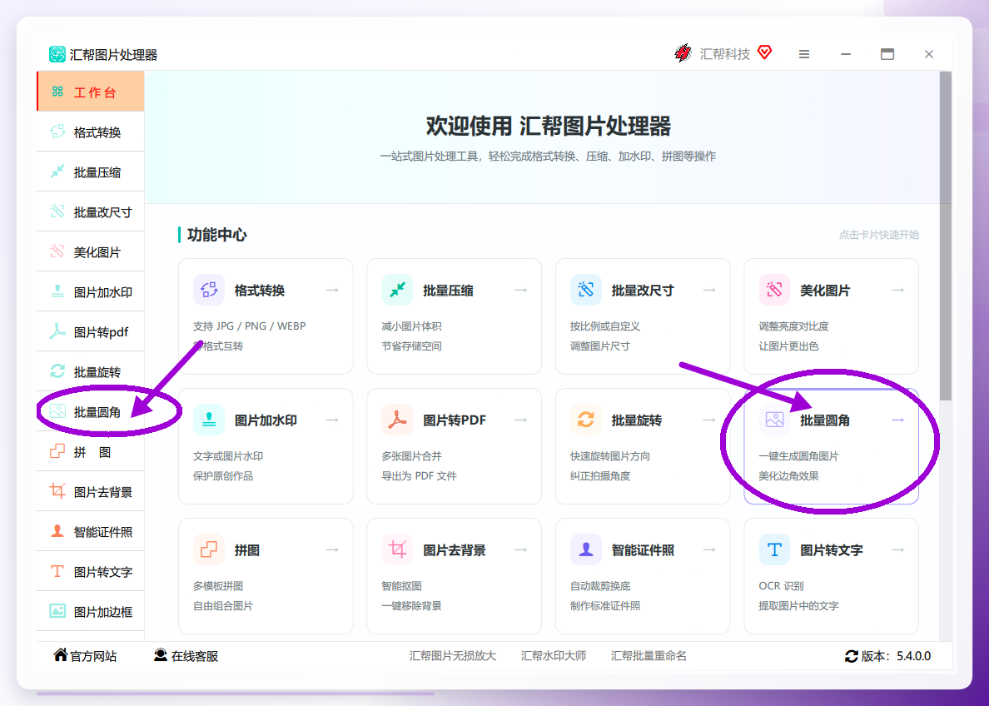Click the 批量圆角 card title
The height and width of the screenshot is (706, 989).
click(x=824, y=420)
